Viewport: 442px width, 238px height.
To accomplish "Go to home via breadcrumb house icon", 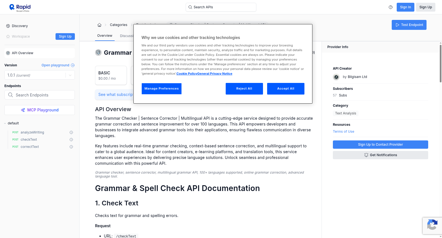I will (99, 25).
